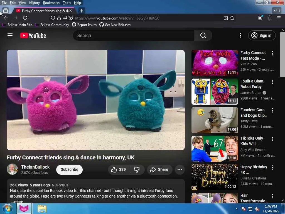Share the Furby Connect video
Image resolution: width=285 pixels, height=214 pixels.
click(x=159, y=170)
